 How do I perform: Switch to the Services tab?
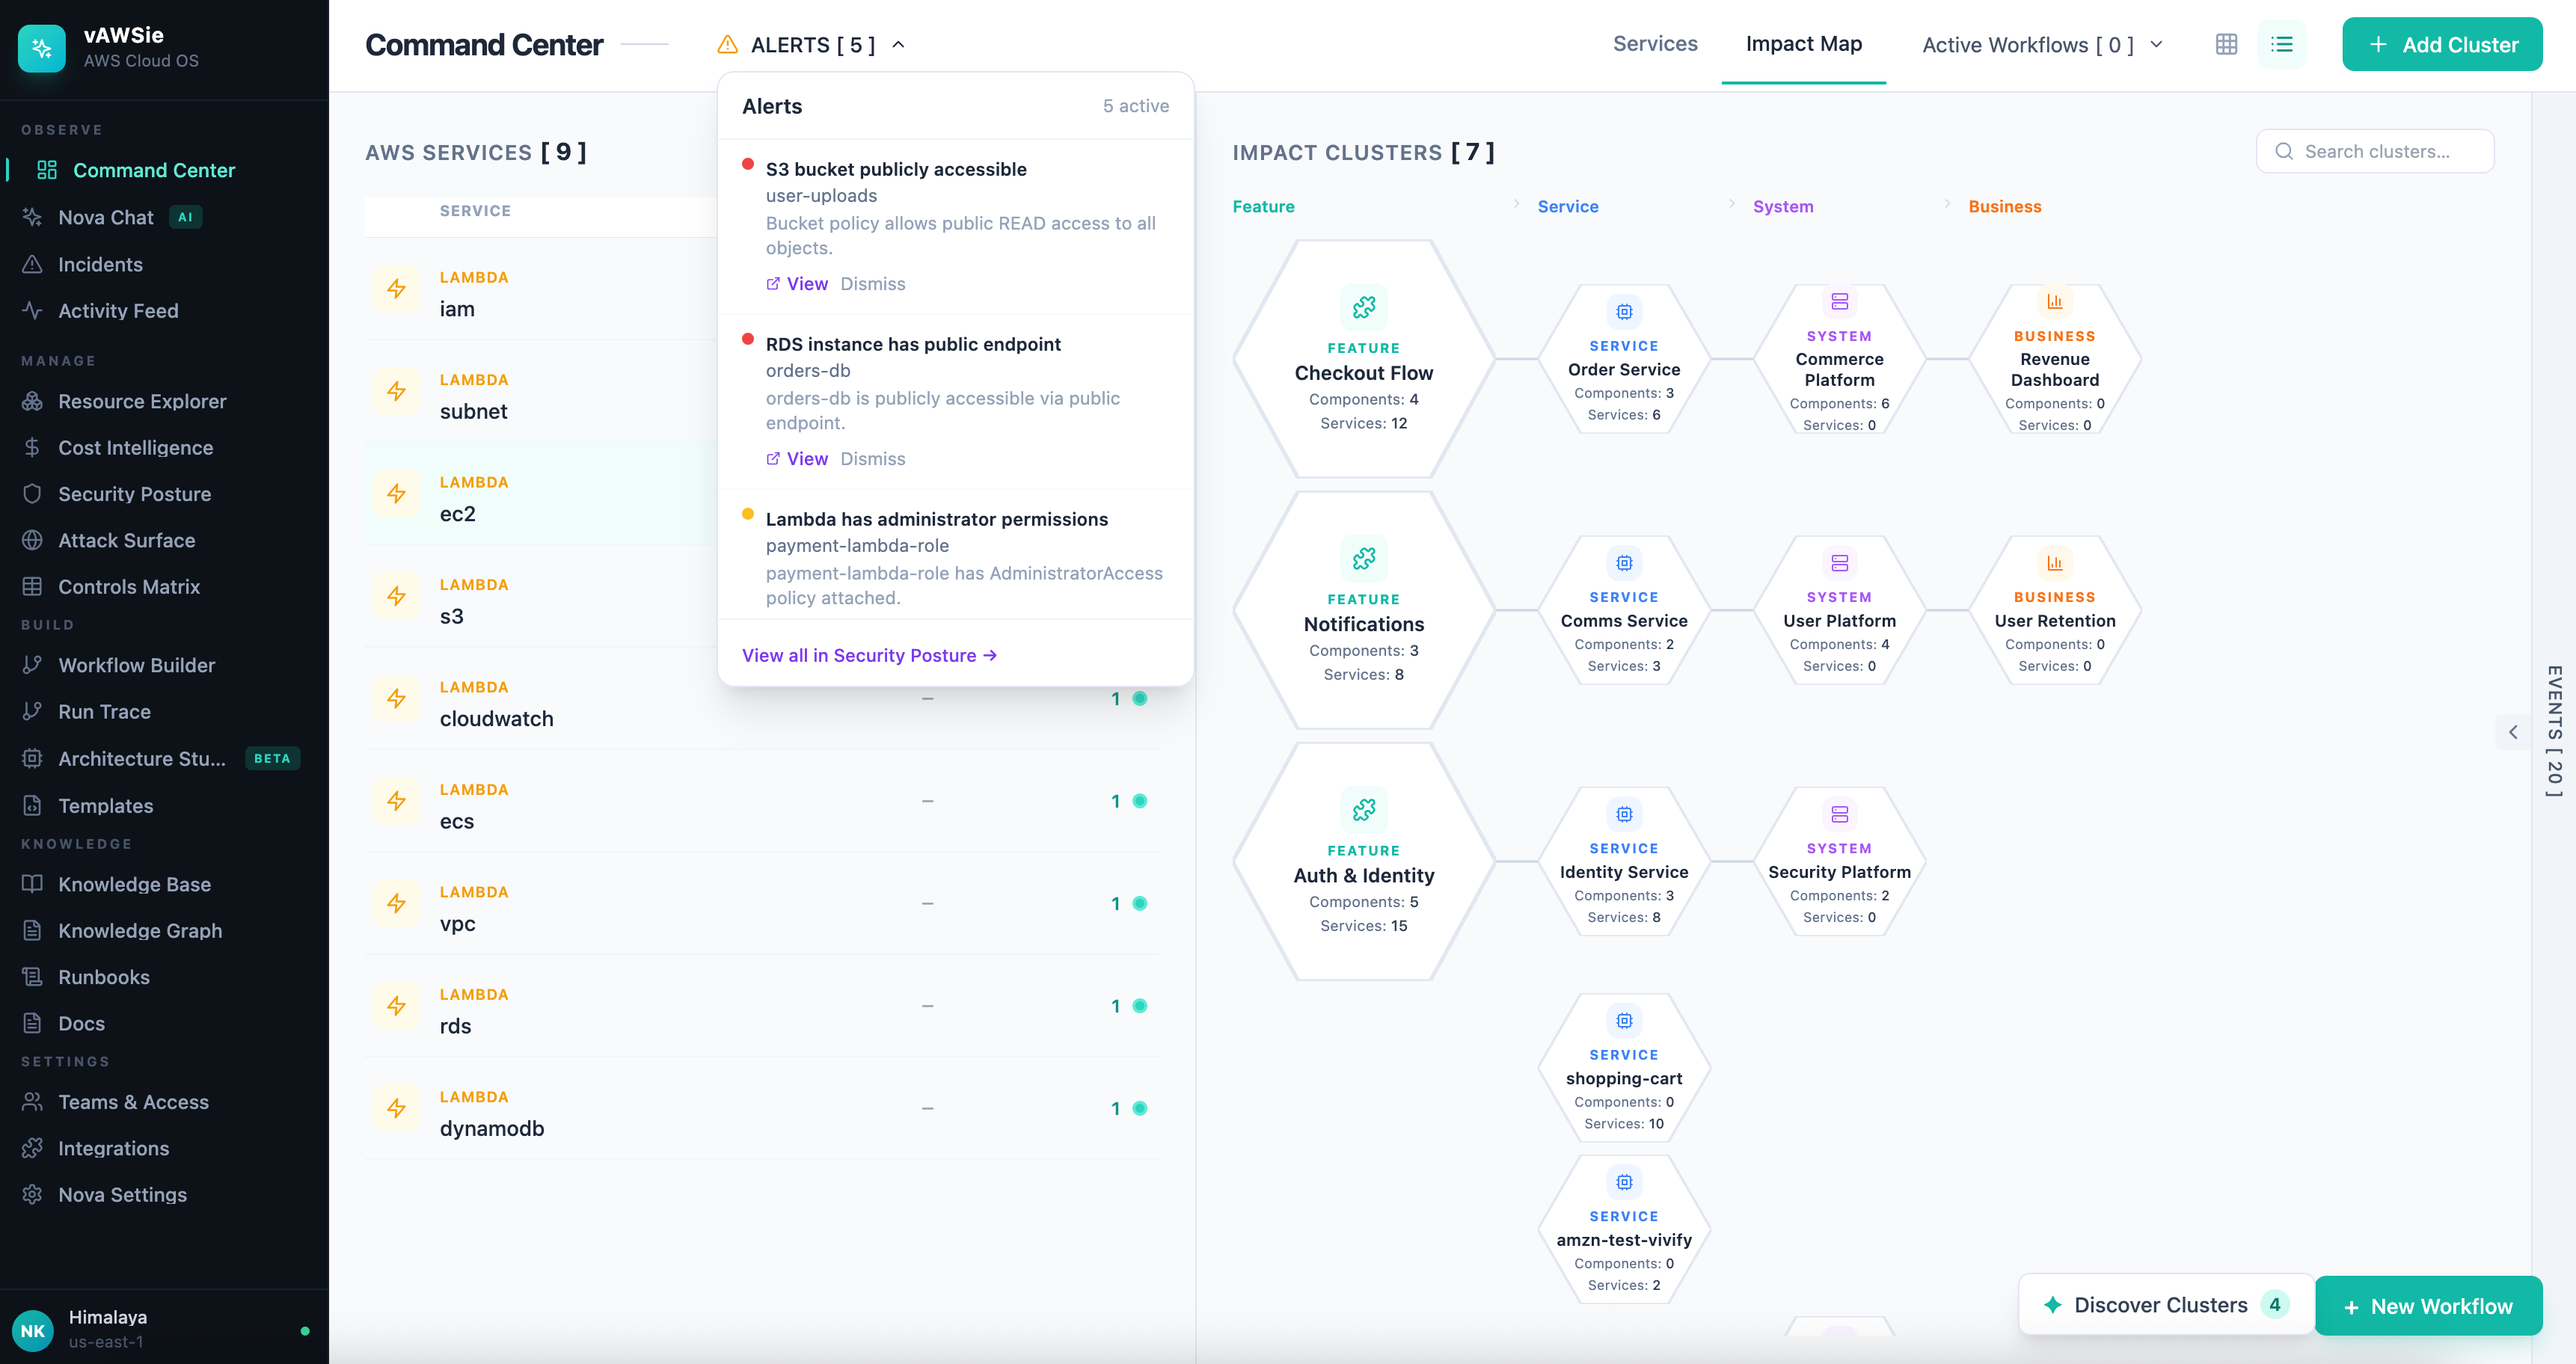coord(1655,44)
